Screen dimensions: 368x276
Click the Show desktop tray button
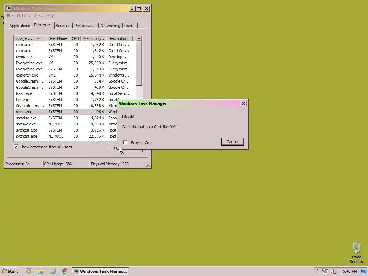point(364,271)
